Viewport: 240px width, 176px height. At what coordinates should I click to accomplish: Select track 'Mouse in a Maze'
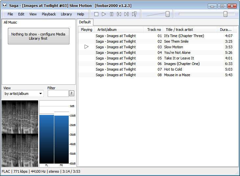point(156,75)
